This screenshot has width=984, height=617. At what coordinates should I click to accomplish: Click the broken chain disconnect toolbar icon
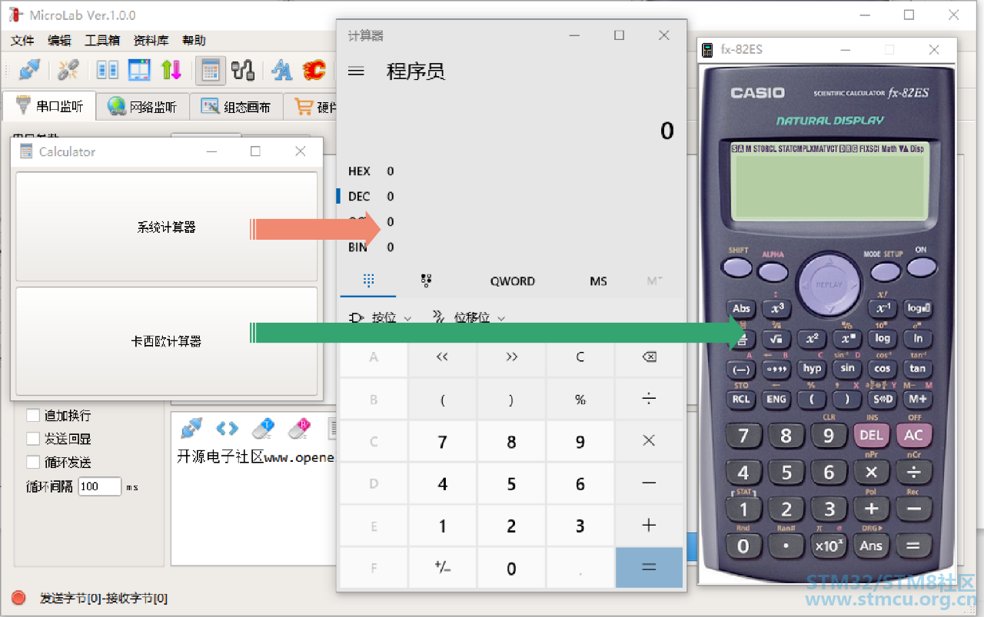(x=68, y=70)
